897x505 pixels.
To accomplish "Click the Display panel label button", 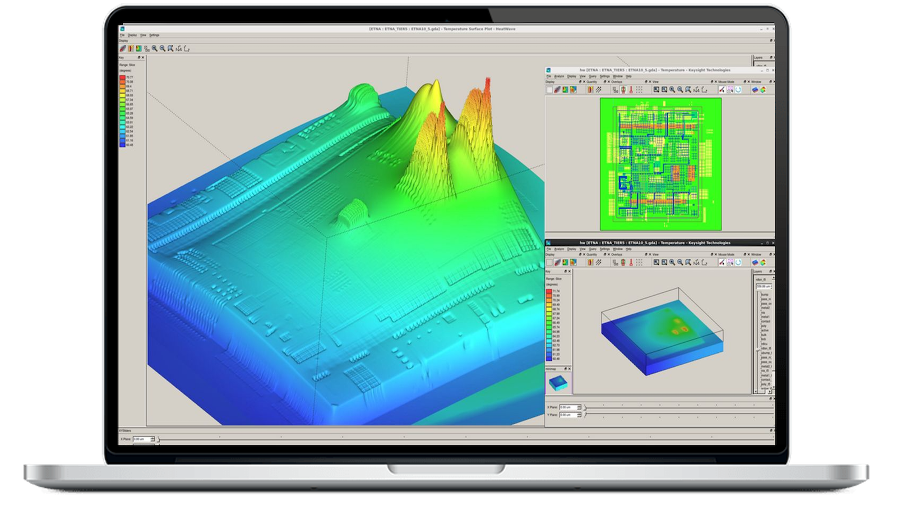I will 124,40.
